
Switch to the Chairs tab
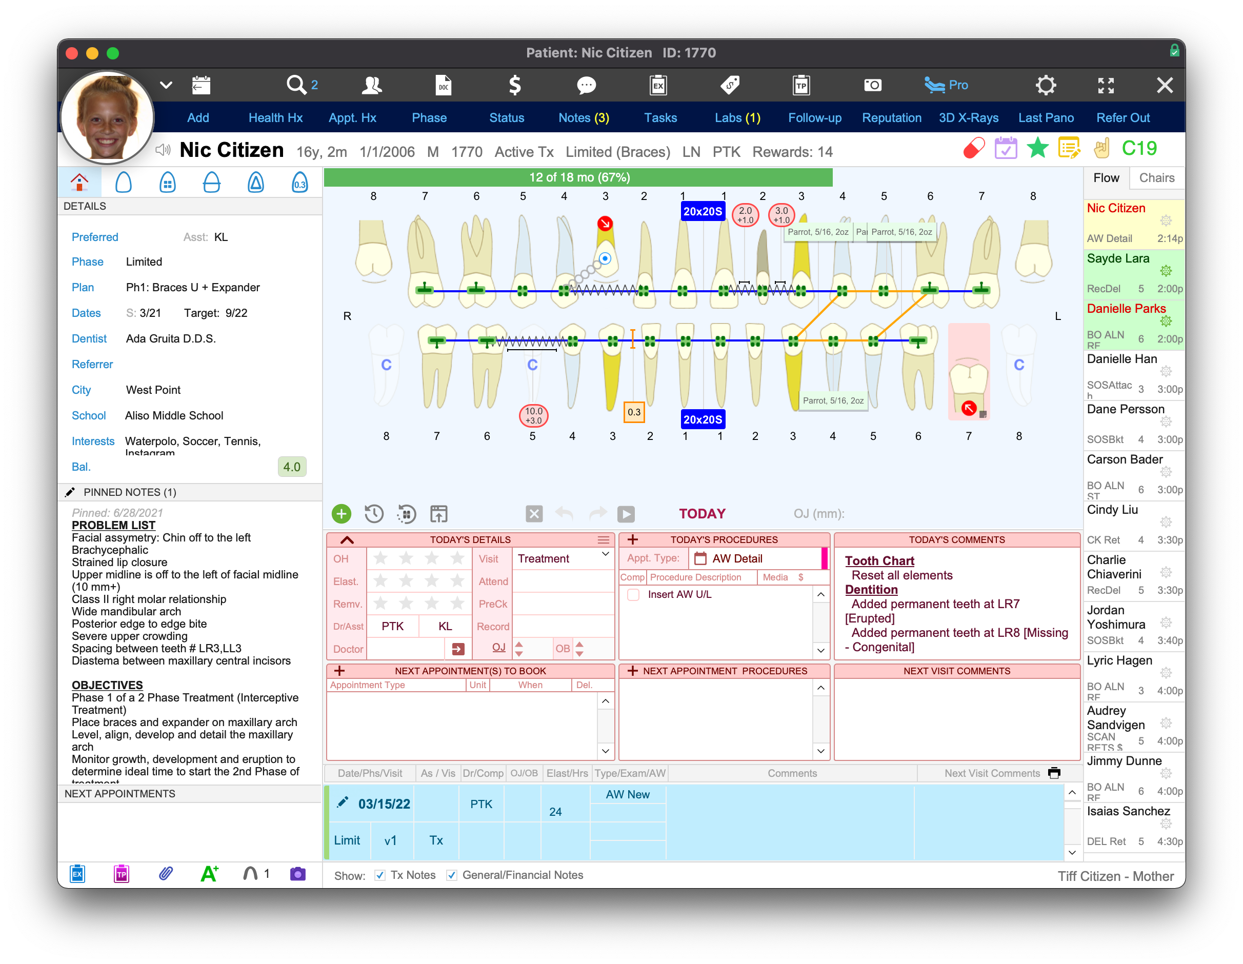[x=1156, y=178]
